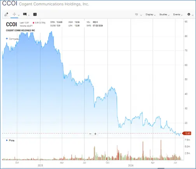Open the Events menu
Screen dimensions: 196x169
(178, 14)
